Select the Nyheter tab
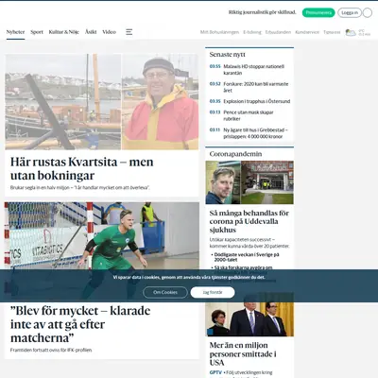 click(x=15, y=32)
